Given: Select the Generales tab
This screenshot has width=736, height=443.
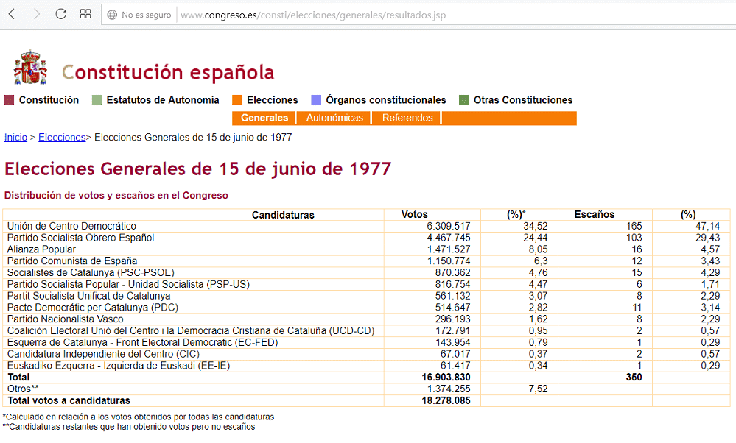Looking at the screenshot, I should (x=264, y=118).
